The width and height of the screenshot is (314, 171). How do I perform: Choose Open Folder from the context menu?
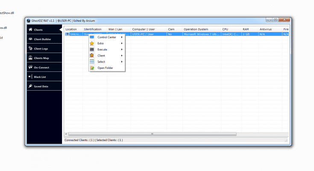click(105, 68)
